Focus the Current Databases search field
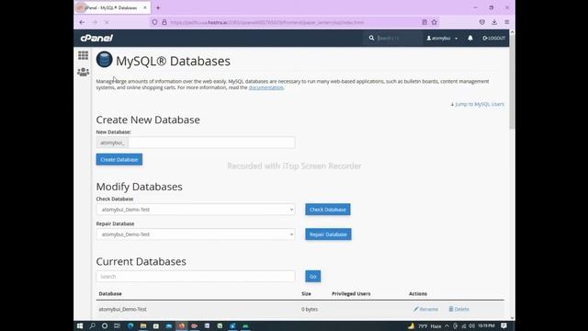This screenshot has width=588, height=331. [196, 276]
